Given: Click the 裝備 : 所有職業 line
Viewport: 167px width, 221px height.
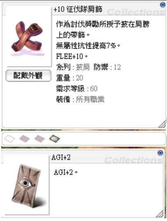Looking at the screenshot, I should [80, 99].
